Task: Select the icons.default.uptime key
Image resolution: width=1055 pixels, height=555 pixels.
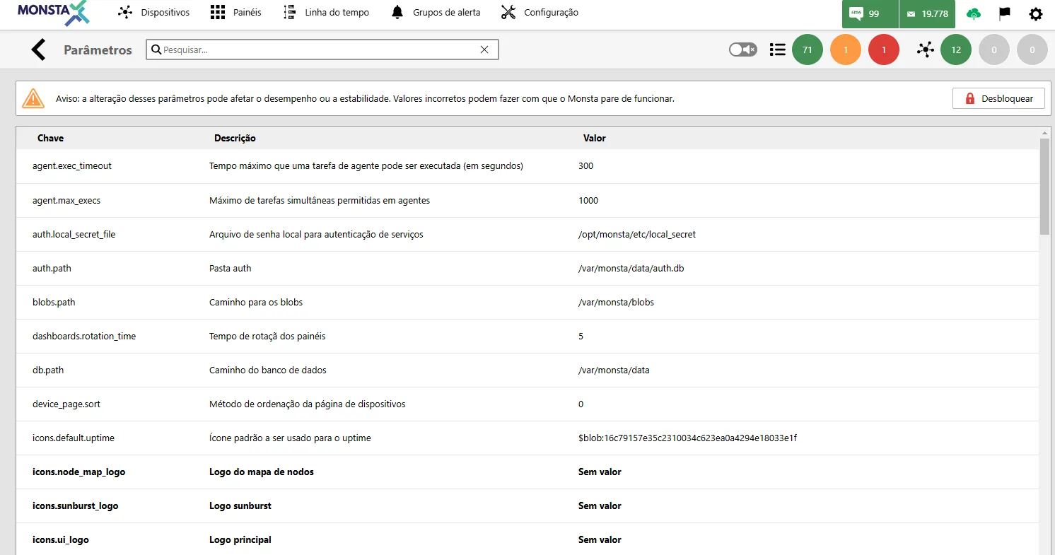Action: tap(74, 438)
